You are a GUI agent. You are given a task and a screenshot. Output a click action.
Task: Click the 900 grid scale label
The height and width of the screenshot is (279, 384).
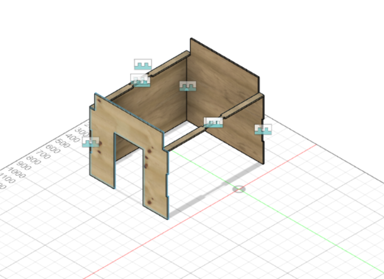[24, 166]
